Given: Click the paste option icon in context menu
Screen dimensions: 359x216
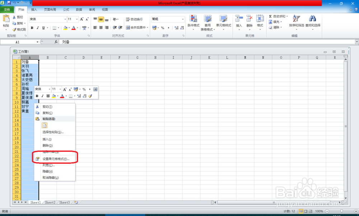Looking at the screenshot, I should [x=45, y=125].
